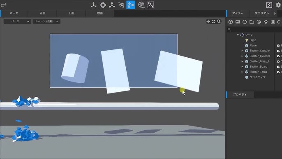Select the Shatter_Cylinder item

(260, 56)
